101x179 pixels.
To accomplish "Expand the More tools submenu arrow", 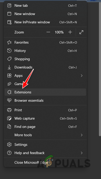I will pyautogui.click(x=82, y=135).
